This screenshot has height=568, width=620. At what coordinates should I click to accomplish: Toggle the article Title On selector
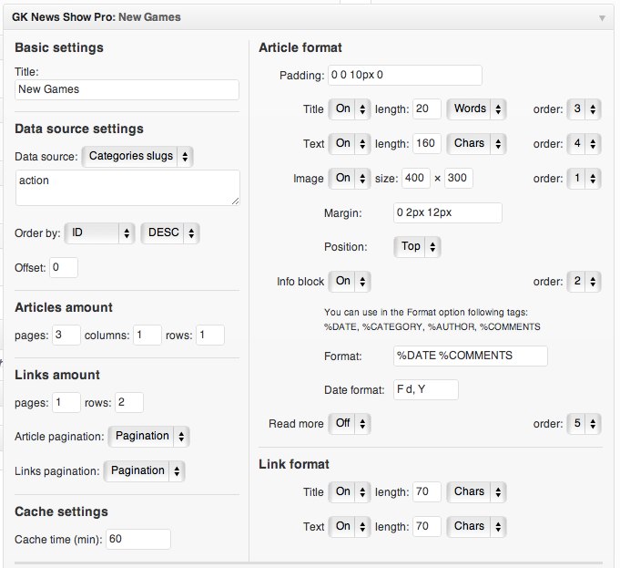[349, 108]
